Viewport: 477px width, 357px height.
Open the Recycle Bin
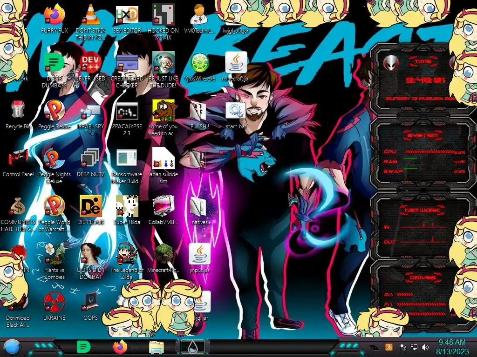(18, 110)
